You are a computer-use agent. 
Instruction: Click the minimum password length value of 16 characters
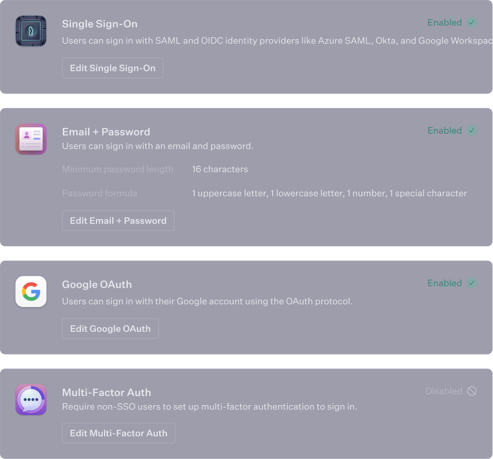click(220, 169)
